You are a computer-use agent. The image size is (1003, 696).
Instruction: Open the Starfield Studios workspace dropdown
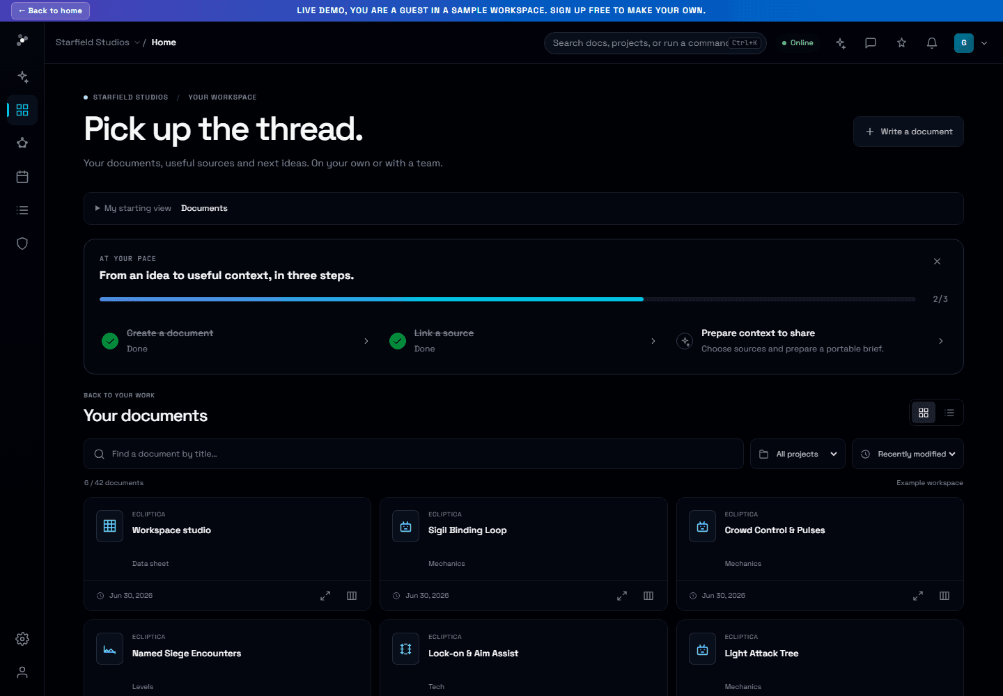[98, 42]
